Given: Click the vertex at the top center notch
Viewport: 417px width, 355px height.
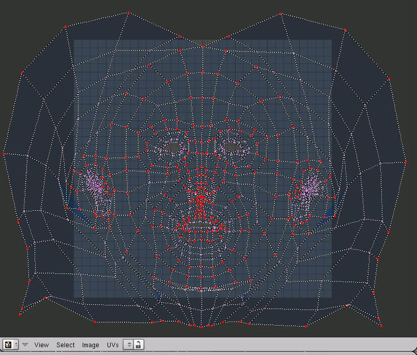Looking at the screenshot, I should click(x=203, y=46).
